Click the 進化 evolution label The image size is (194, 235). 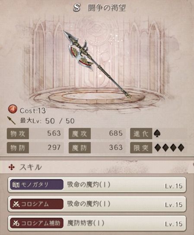click(x=141, y=134)
